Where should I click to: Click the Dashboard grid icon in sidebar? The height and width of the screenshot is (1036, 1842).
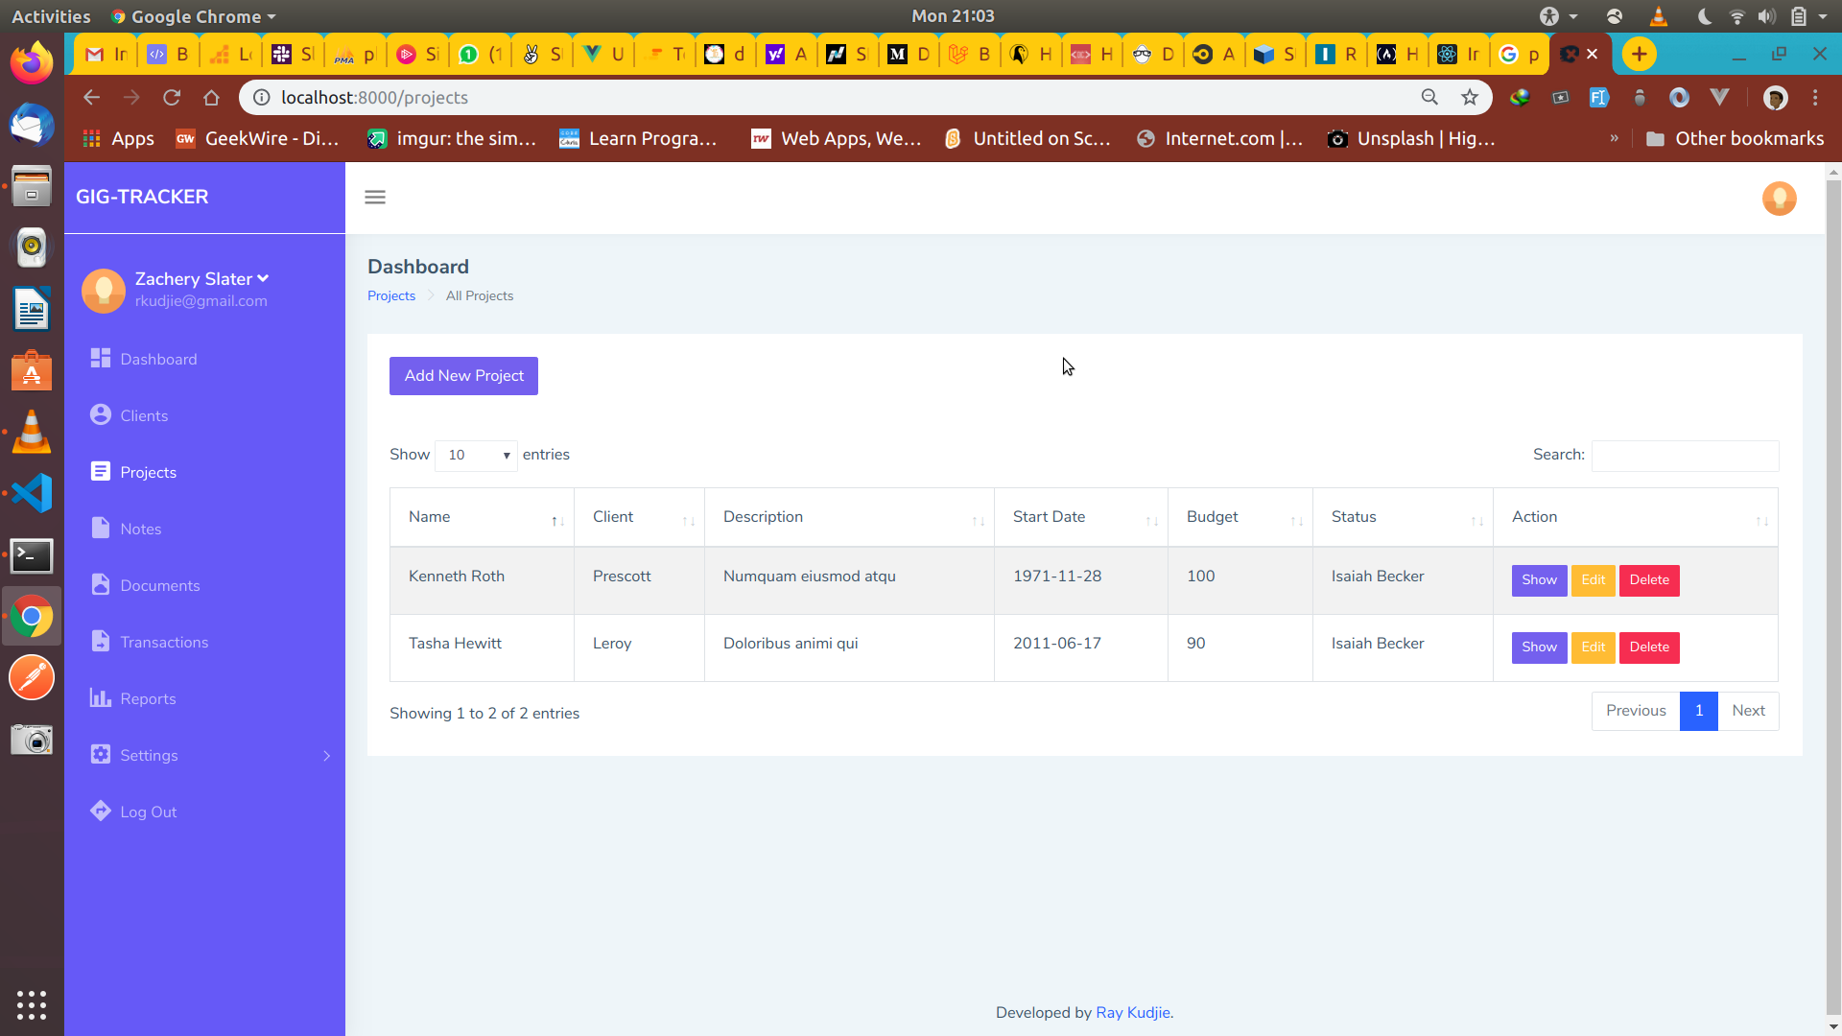[101, 358]
